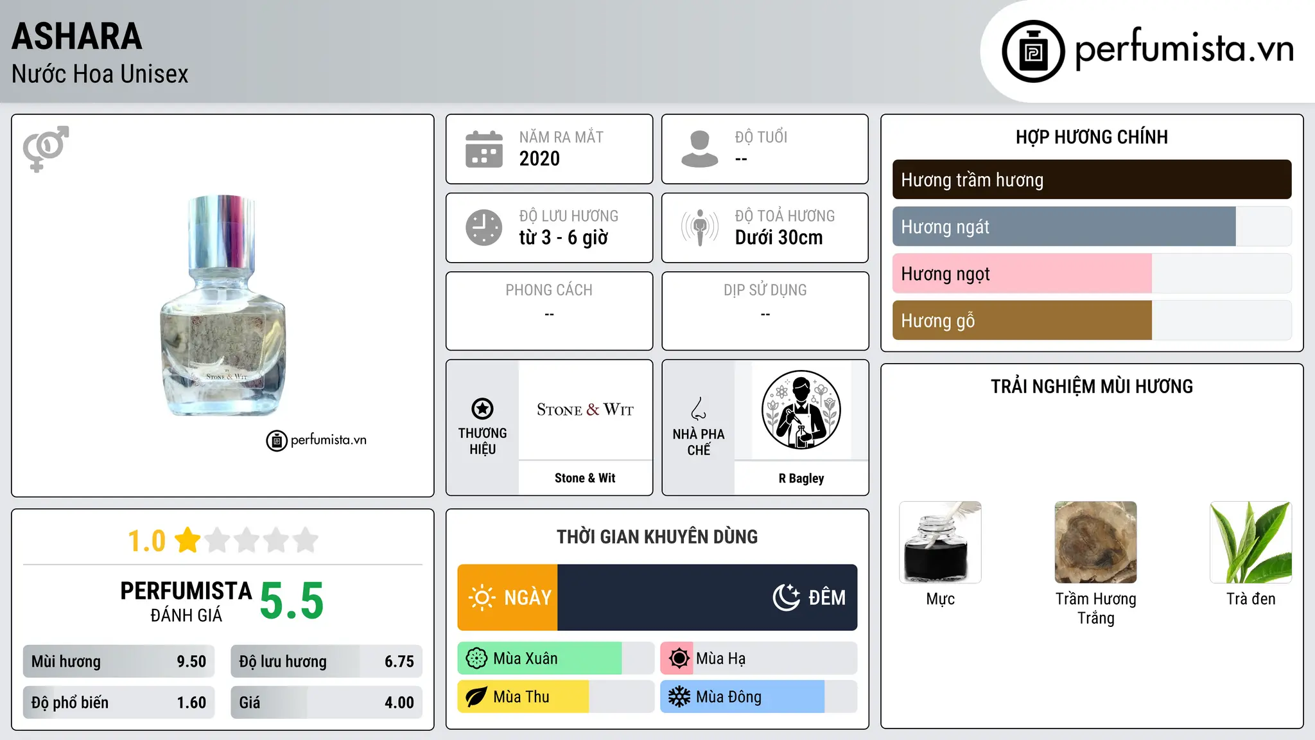Click the Hương trầm hương accord bar

click(x=1092, y=179)
